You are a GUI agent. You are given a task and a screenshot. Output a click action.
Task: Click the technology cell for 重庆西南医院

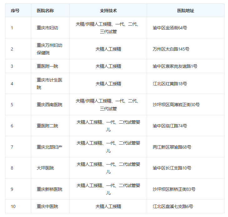click(108, 105)
